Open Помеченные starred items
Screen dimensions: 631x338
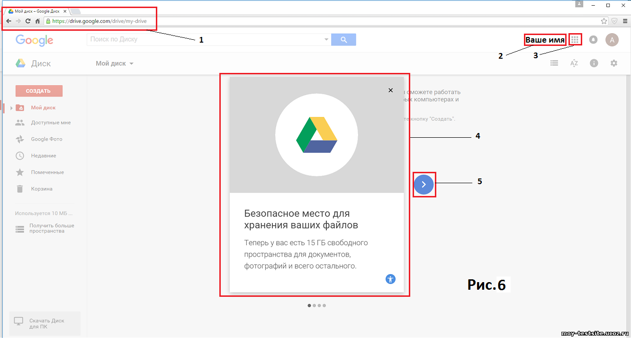47,172
